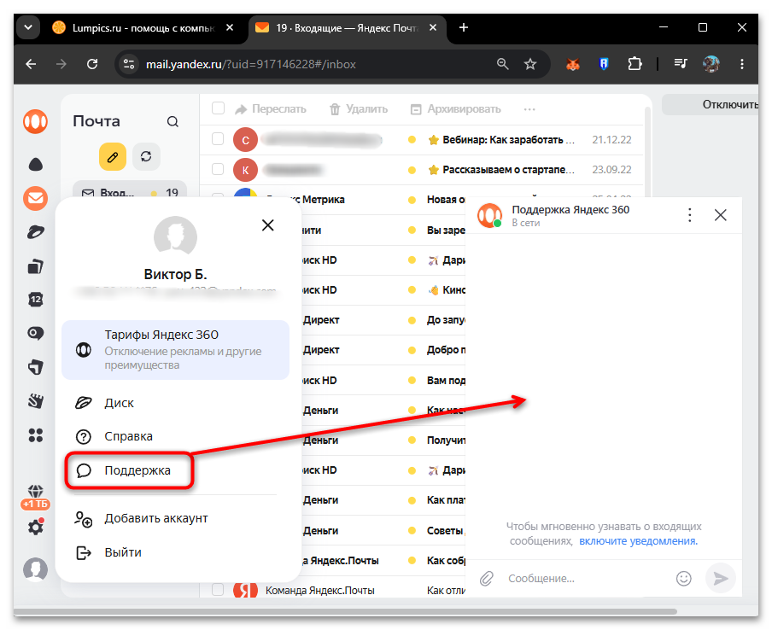Open the email Рассказываем о стартапе
The image size is (772, 630).
coord(508,170)
